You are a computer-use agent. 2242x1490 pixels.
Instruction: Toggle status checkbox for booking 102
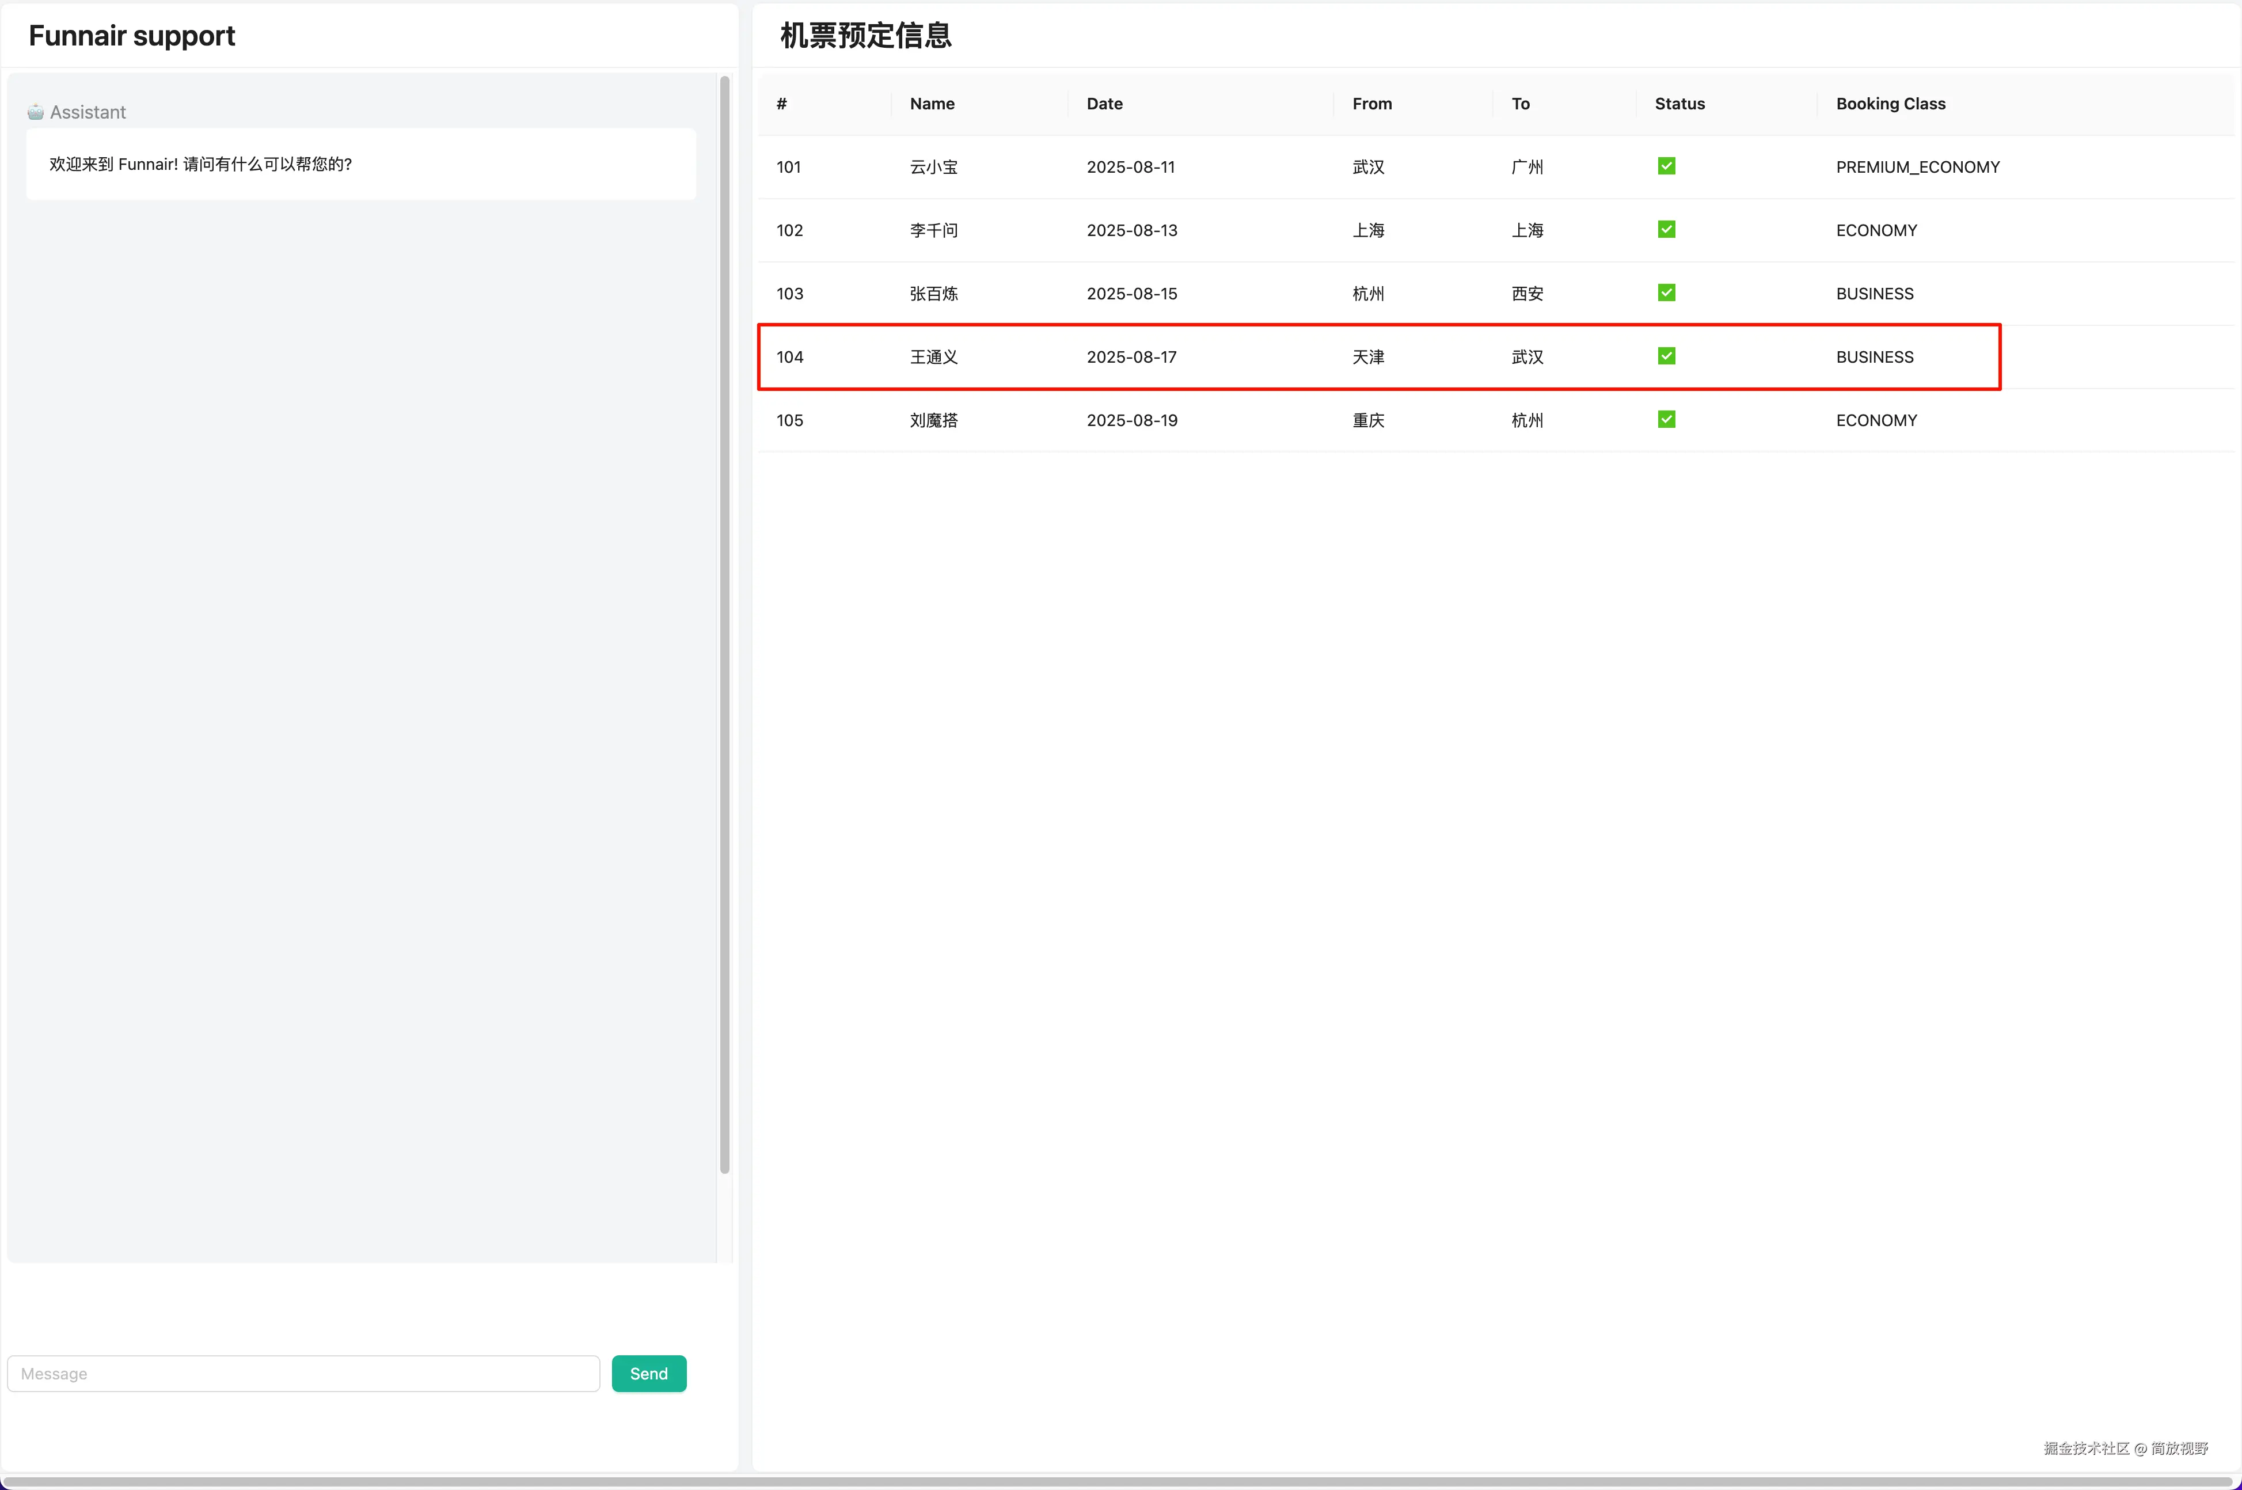pos(1666,229)
